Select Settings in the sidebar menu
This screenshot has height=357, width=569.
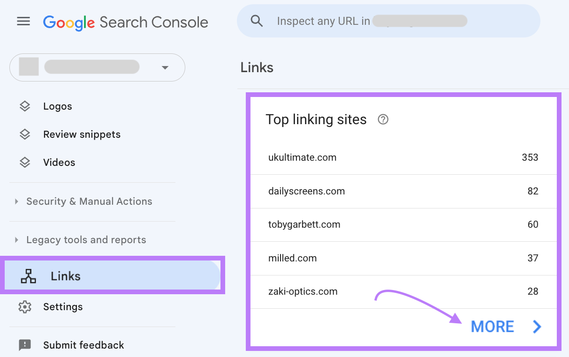tap(63, 307)
